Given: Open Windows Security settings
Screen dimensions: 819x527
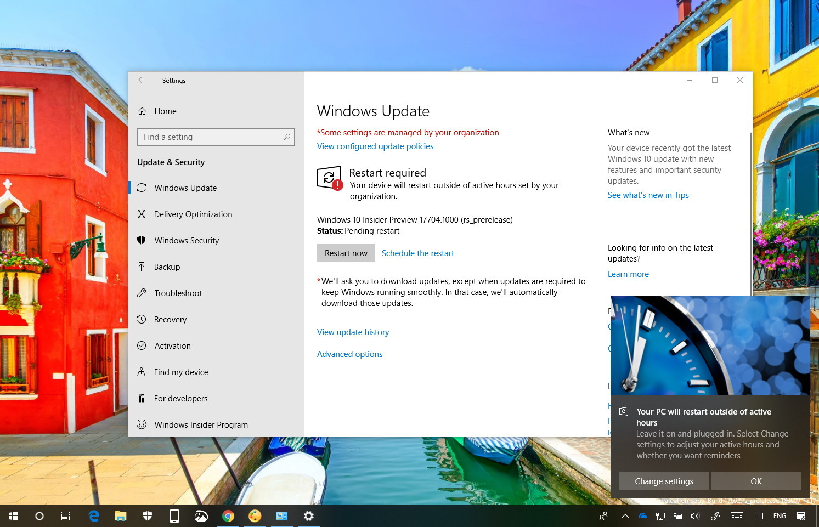Looking at the screenshot, I should 185,240.
